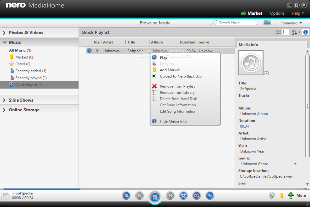This screenshot has width=310, height=207.
Task: Click the Media Info scrollbar down arrow
Action: tap(307, 184)
